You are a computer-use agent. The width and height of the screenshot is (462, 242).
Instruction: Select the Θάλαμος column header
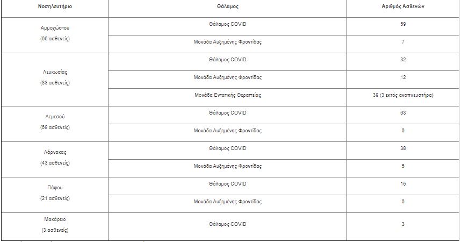pyautogui.click(x=227, y=6)
